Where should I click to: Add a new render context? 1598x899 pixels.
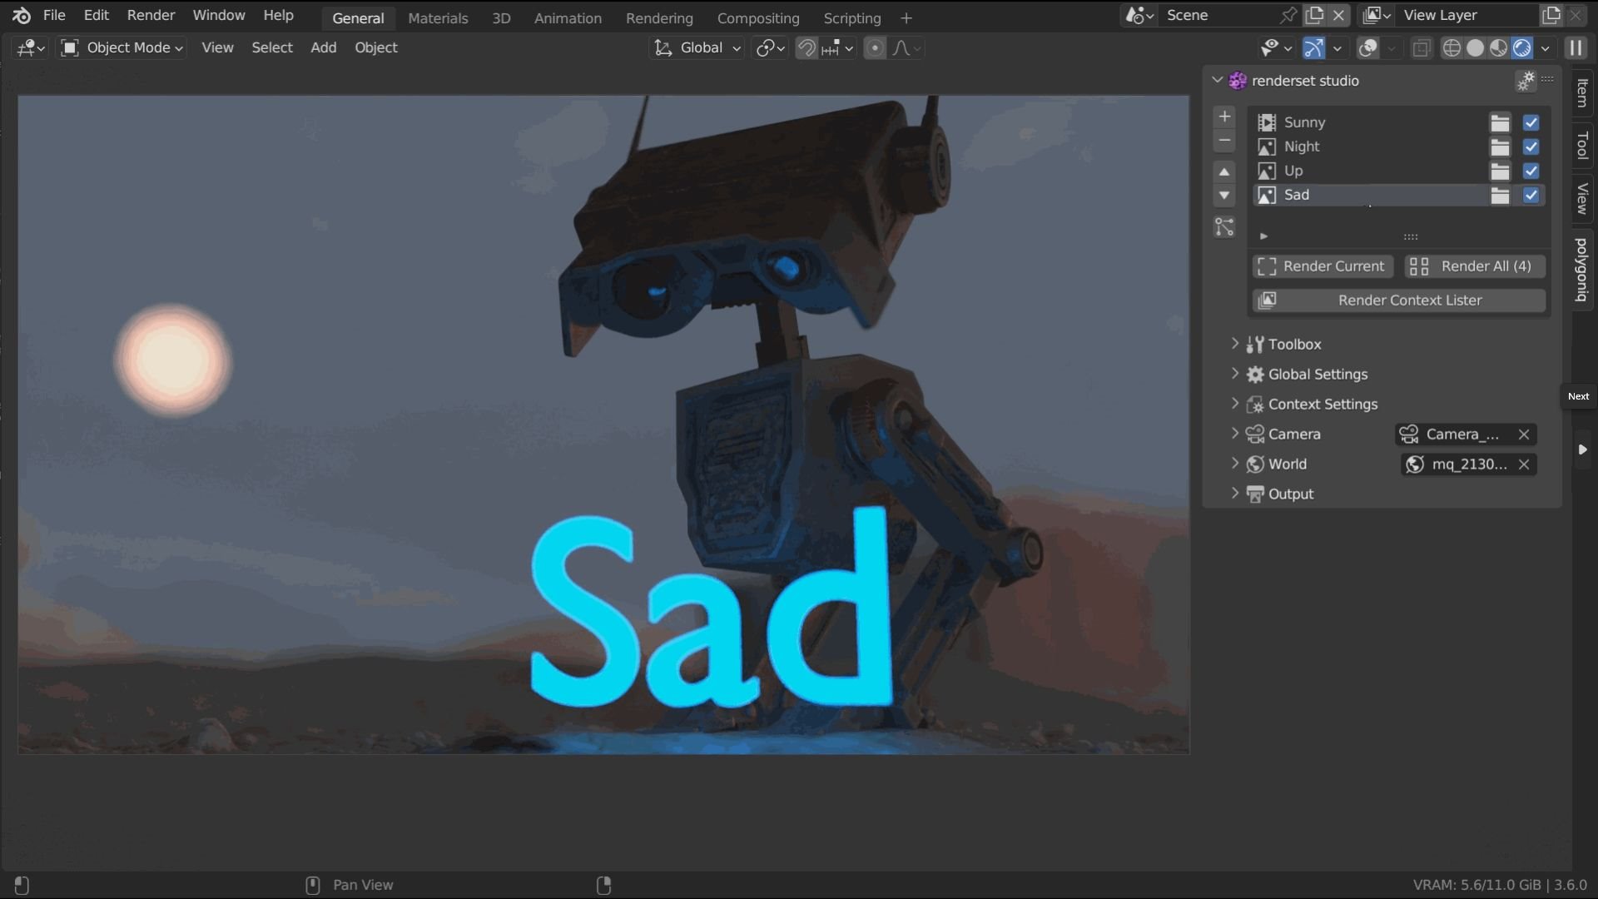(x=1224, y=117)
